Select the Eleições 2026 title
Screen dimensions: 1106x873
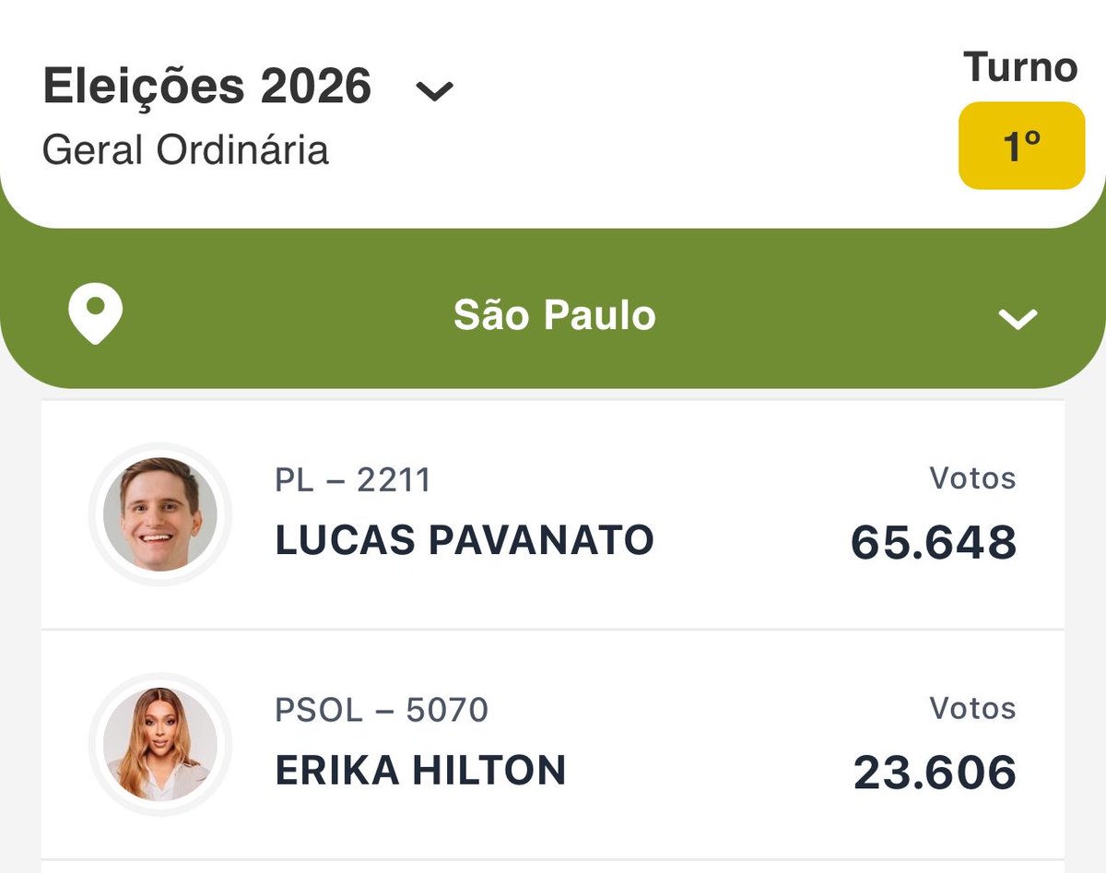(207, 87)
